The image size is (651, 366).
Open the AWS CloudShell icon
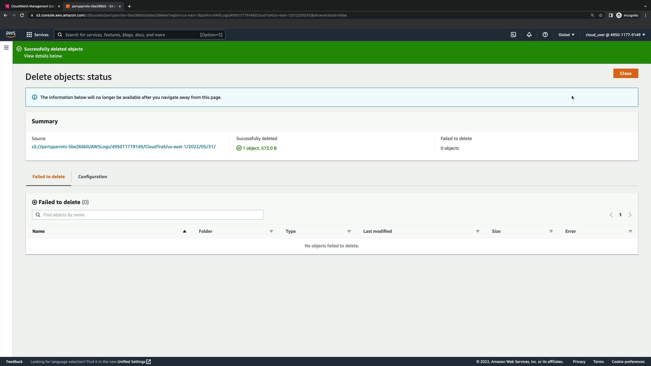tap(513, 35)
